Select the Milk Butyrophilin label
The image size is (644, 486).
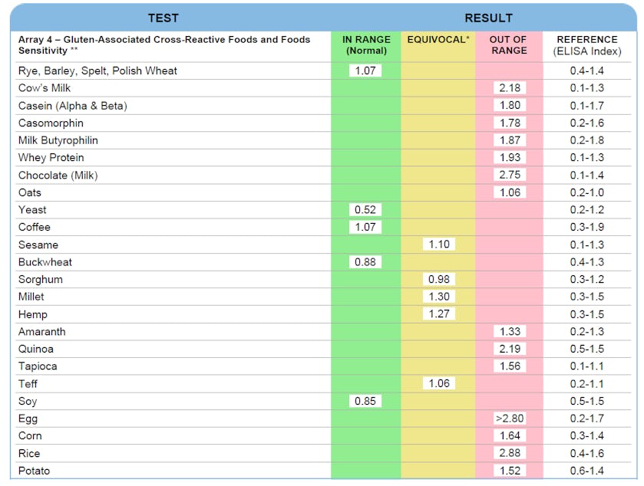(58, 140)
